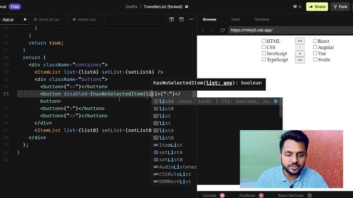Click the React DevTools count badge
Viewport: 353px width, 198px height.
coord(309,196)
